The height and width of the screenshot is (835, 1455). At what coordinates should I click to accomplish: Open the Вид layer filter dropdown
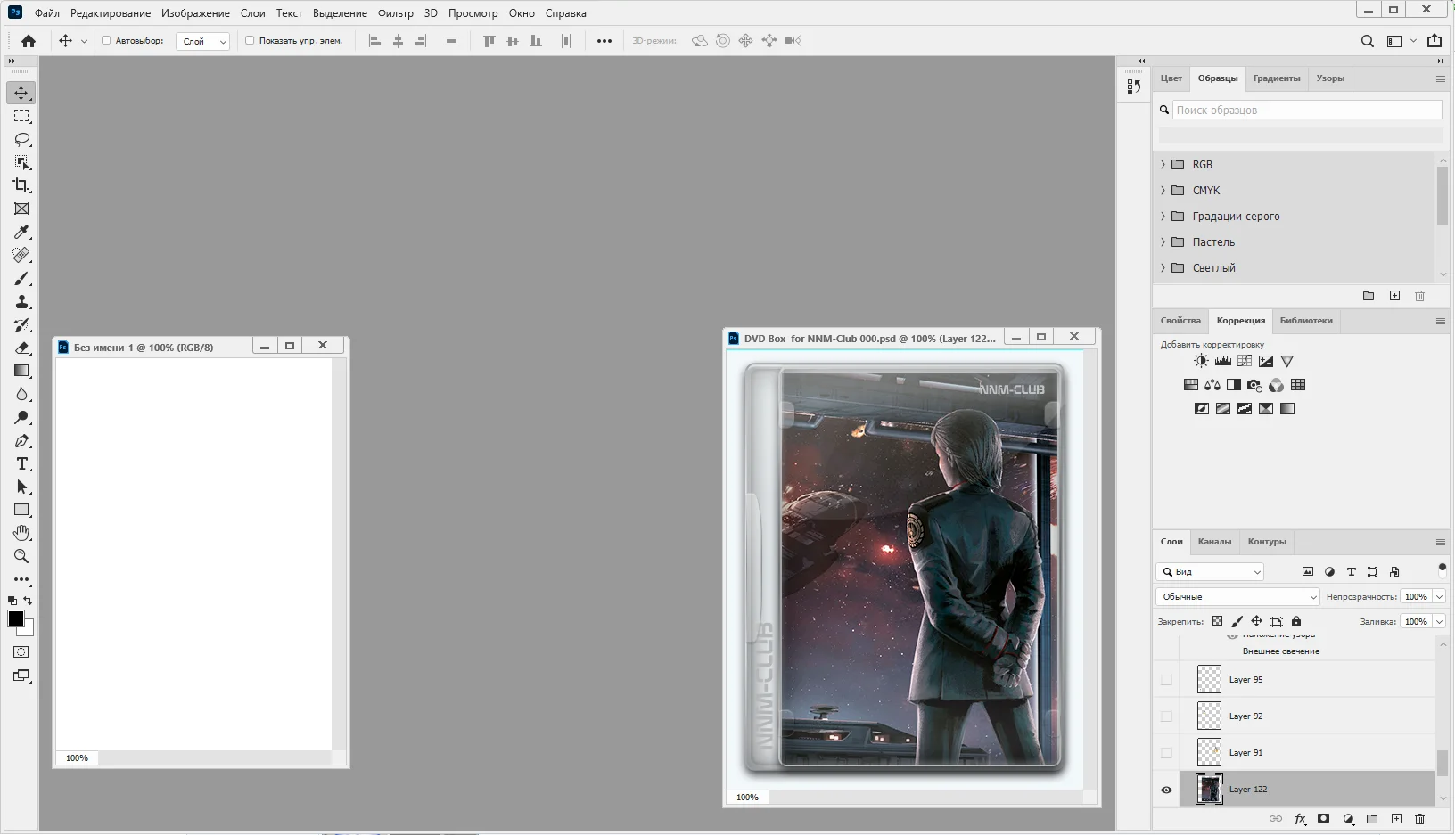pos(1210,572)
